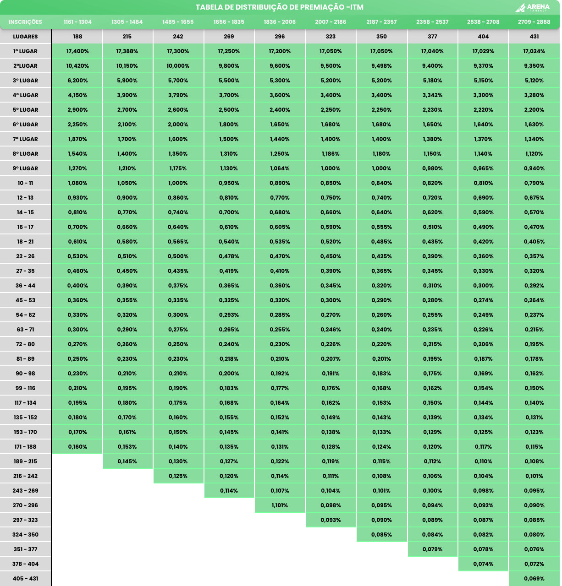Click the '1,064%' cell

coord(280,168)
